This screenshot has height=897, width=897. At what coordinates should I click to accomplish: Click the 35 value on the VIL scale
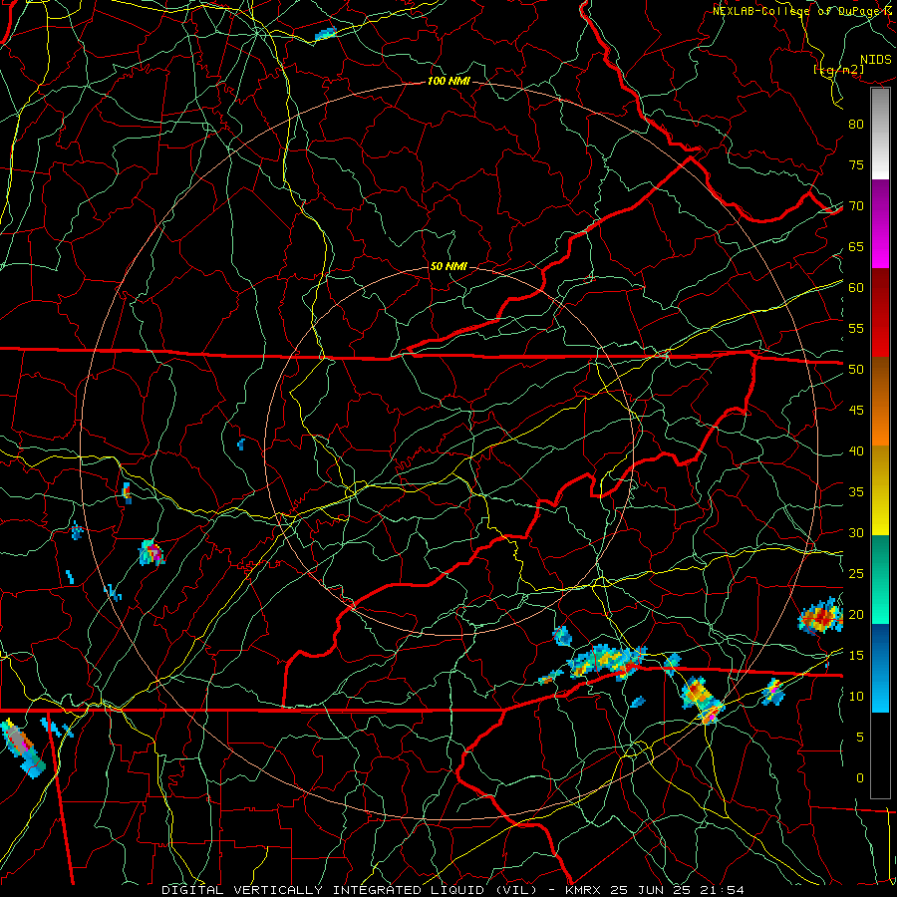856,492
